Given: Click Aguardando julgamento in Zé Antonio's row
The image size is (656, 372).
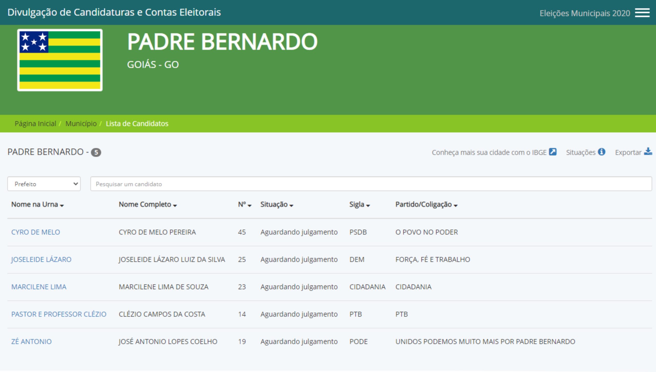Looking at the screenshot, I should click(299, 342).
